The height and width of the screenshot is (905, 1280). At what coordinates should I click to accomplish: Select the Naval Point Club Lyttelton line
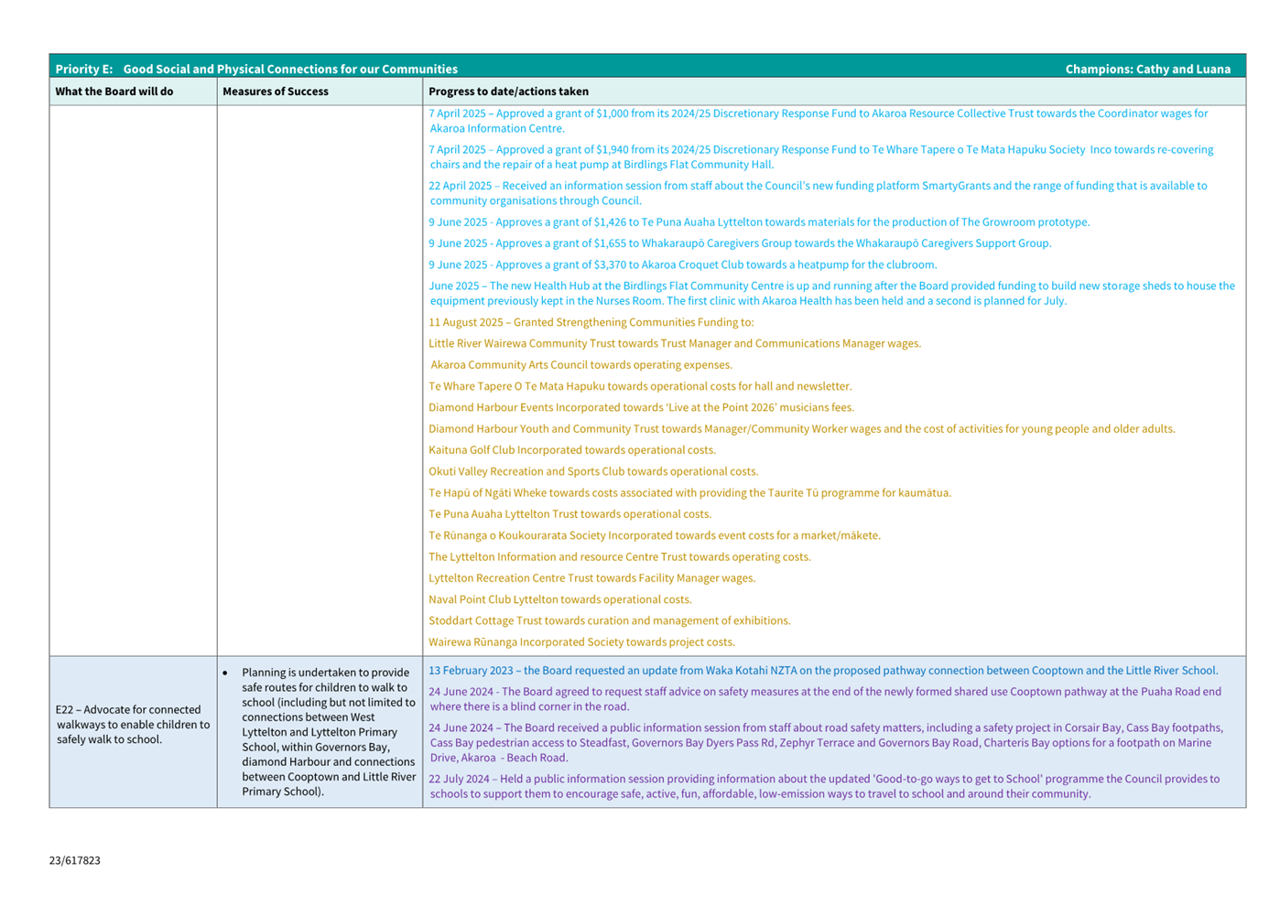[x=560, y=599]
